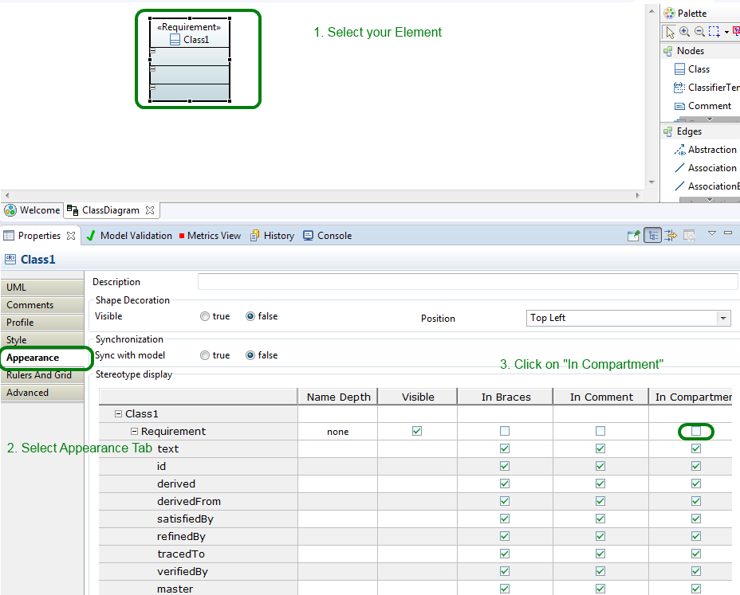
Task: Click inside the Description text field
Action: 467,281
